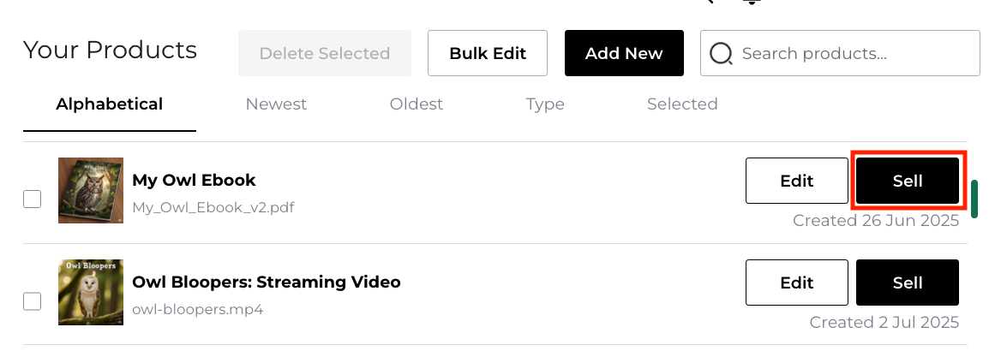The width and height of the screenshot is (1007, 351).
Task: Focus the Search products field
Action: click(x=853, y=54)
